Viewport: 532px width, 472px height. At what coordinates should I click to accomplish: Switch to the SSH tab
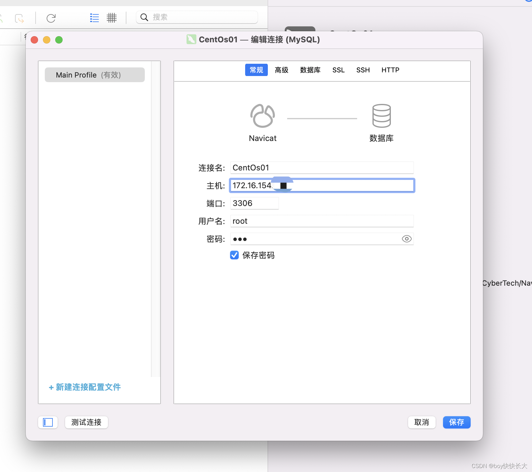pos(363,70)
